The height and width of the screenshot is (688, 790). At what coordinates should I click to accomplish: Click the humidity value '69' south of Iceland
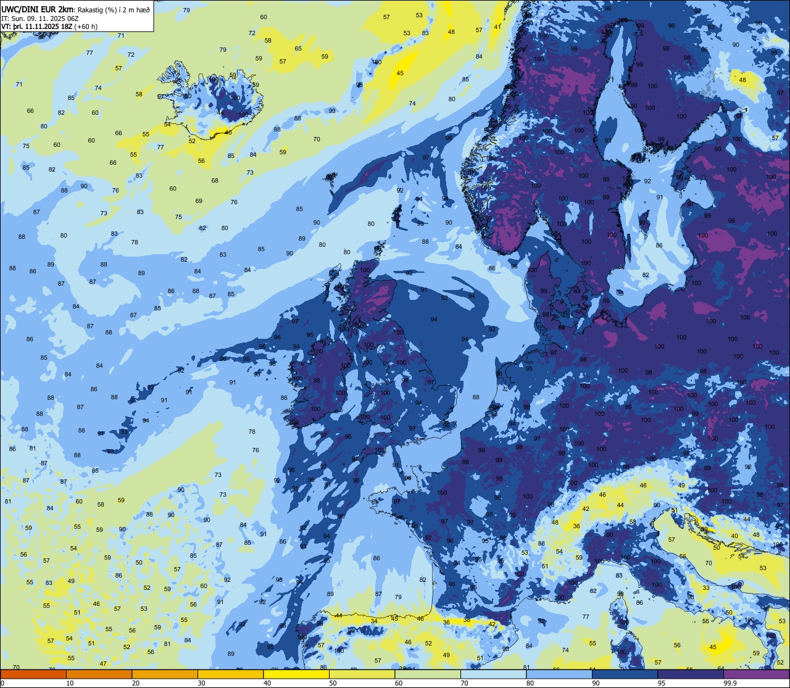tap(199, 201)
